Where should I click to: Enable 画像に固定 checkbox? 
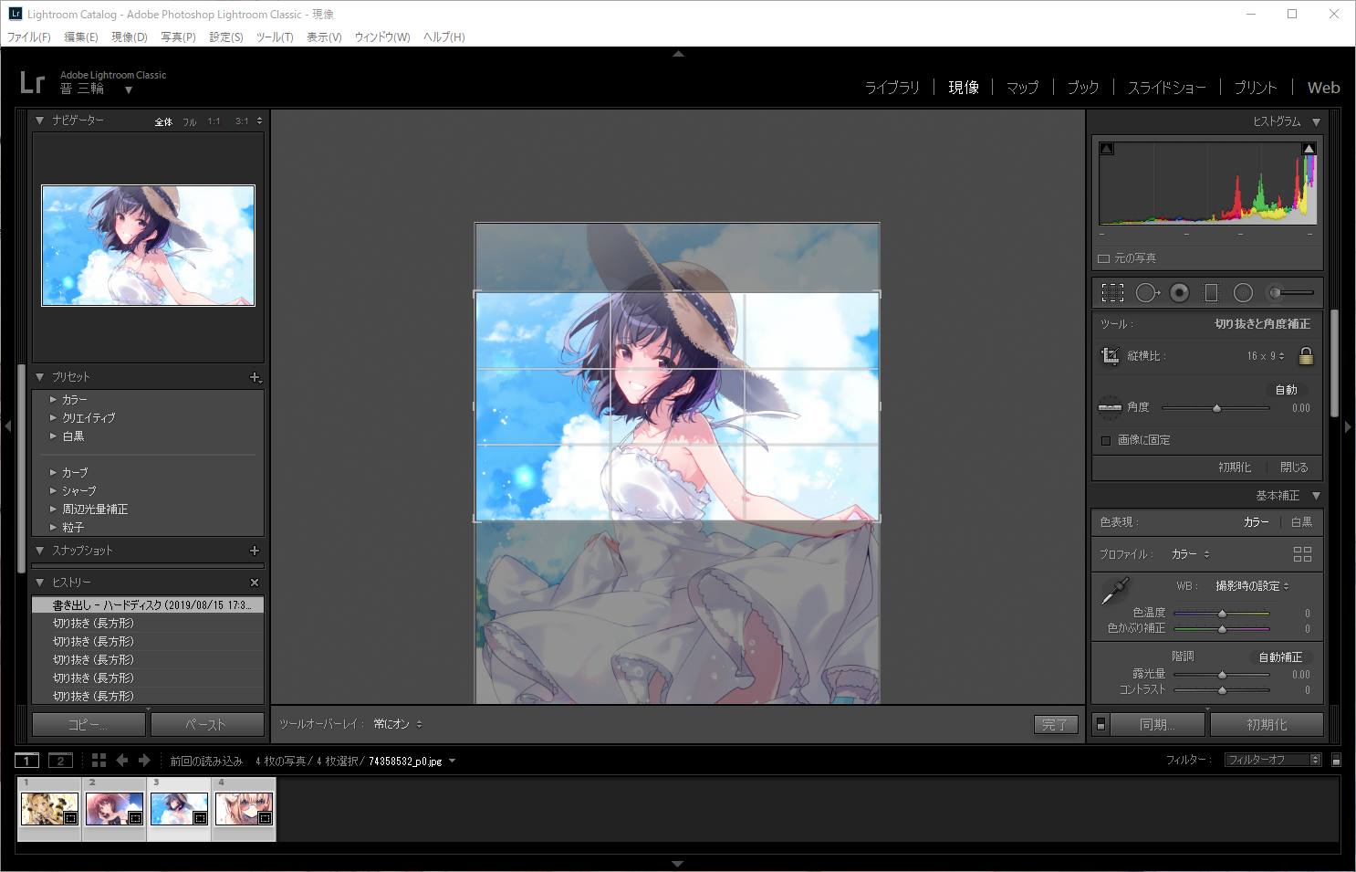[x=1106, y=440]
